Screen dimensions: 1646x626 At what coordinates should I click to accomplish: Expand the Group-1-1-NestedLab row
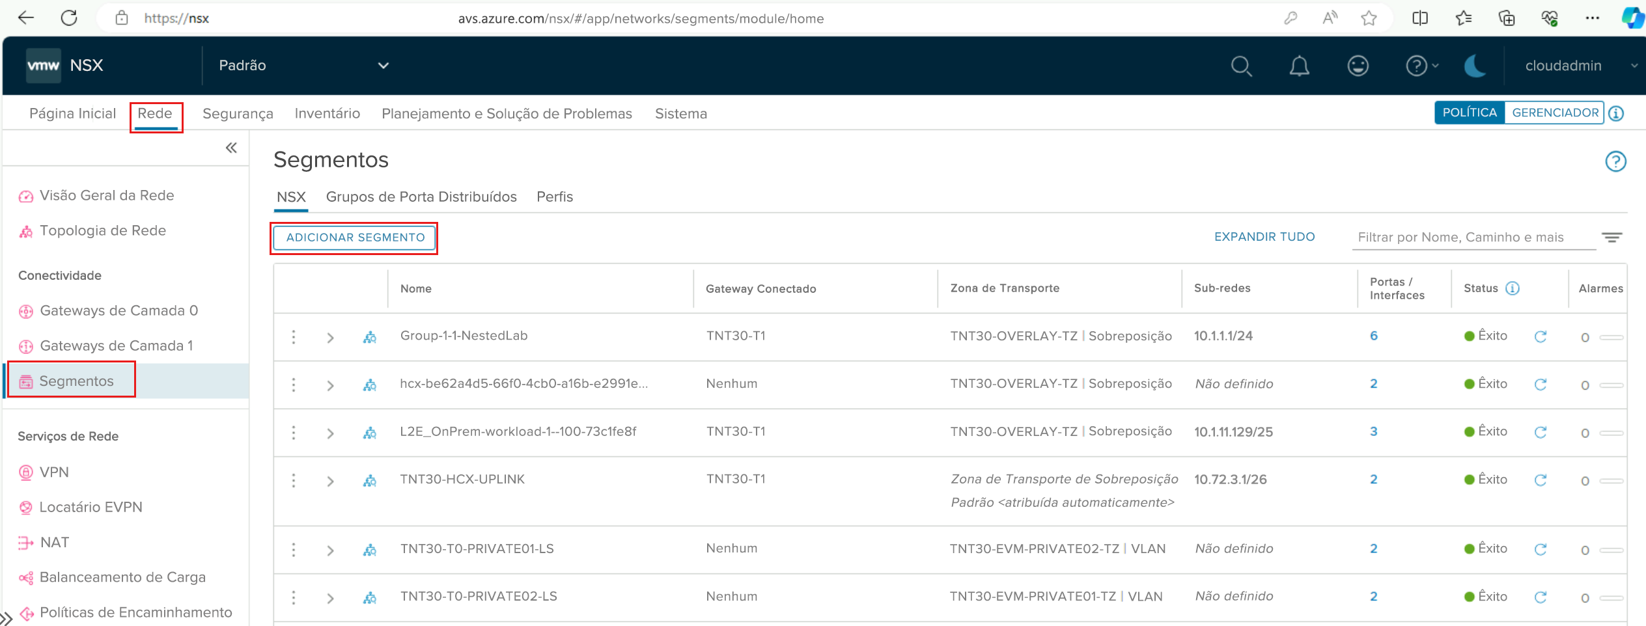330,337
